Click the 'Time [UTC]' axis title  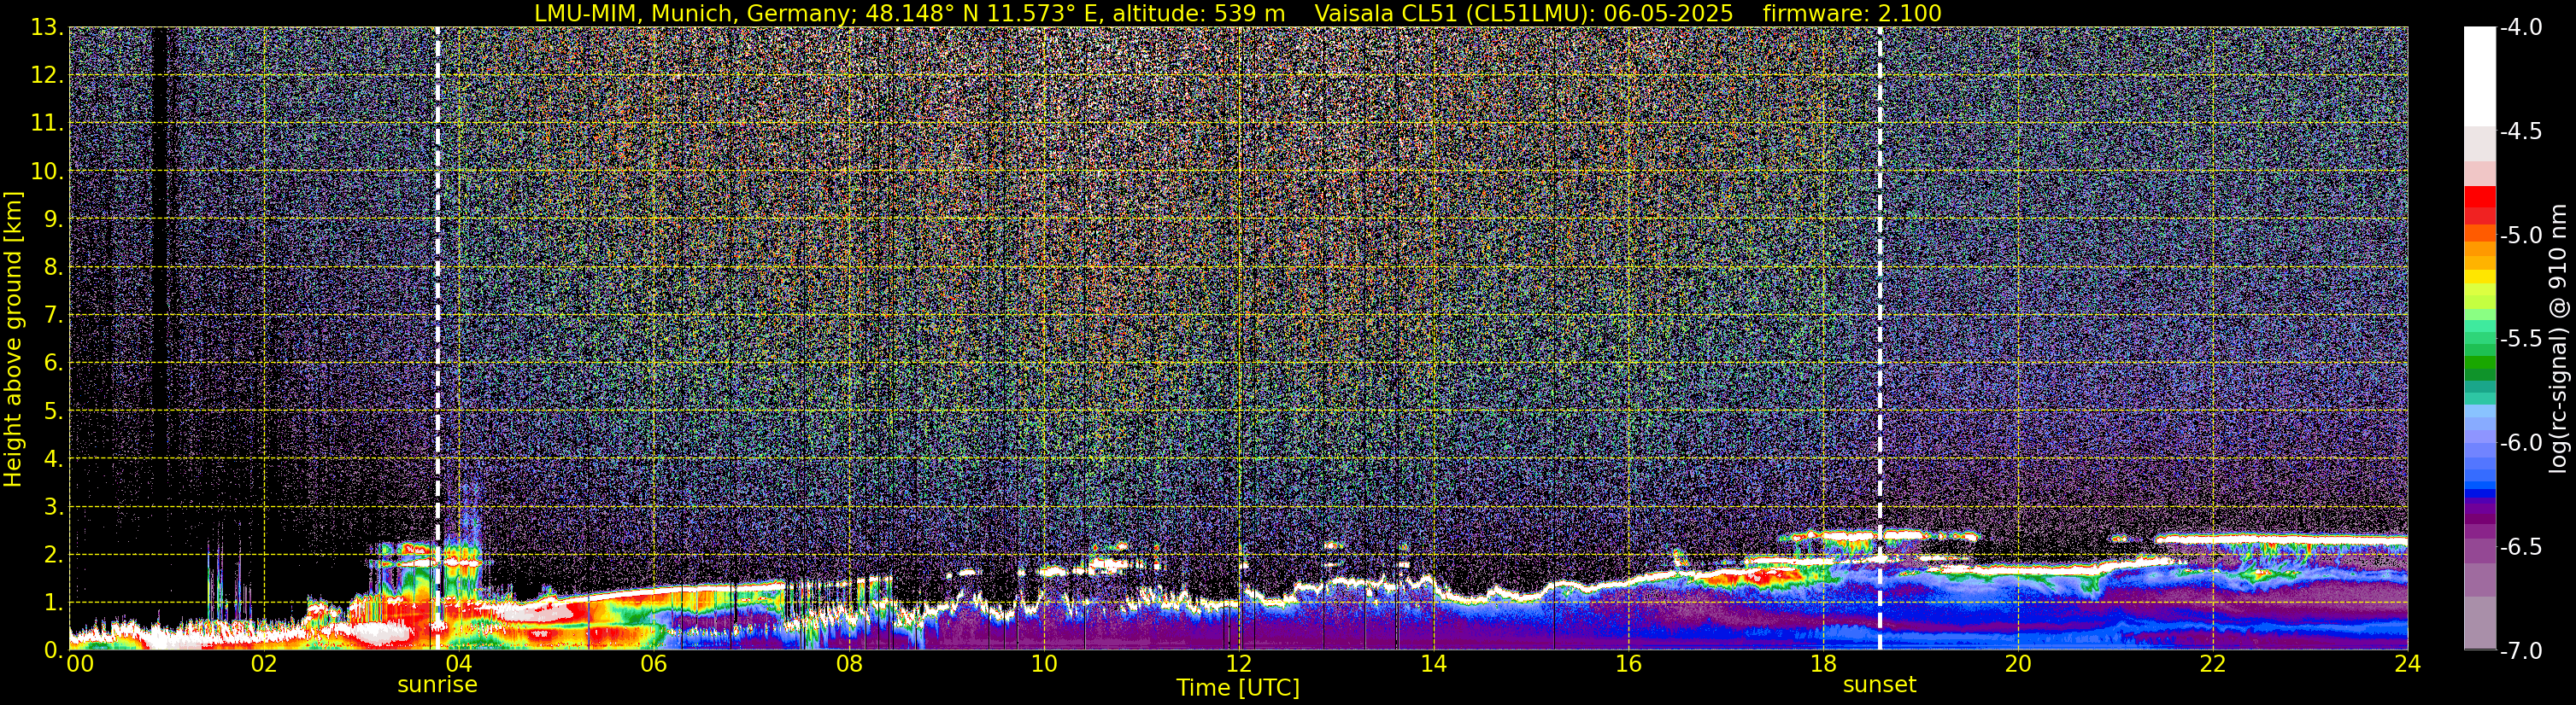pos(1238,688)
